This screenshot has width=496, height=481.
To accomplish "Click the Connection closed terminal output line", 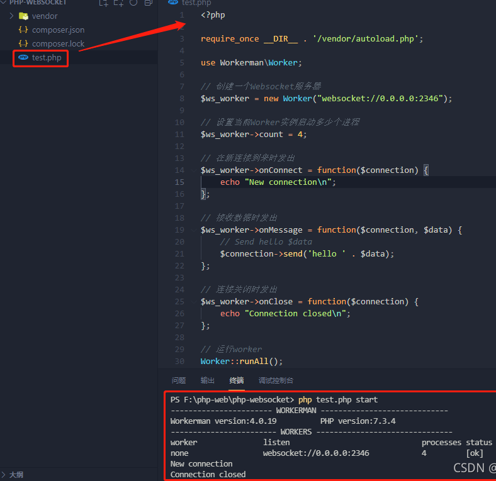I will (208, 475).
